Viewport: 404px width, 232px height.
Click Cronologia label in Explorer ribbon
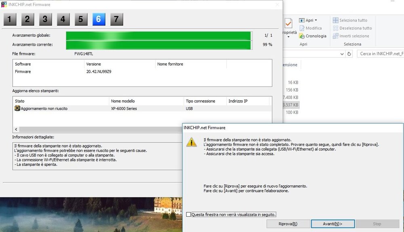point(316,36)
